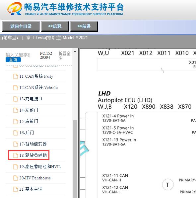Click connector X870 in diagram

point(185,107)
